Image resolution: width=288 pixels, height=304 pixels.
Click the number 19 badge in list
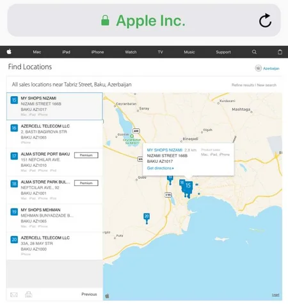click(14, 212)
